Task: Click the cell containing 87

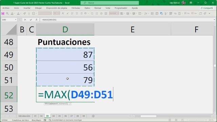Action: (65, 55)
